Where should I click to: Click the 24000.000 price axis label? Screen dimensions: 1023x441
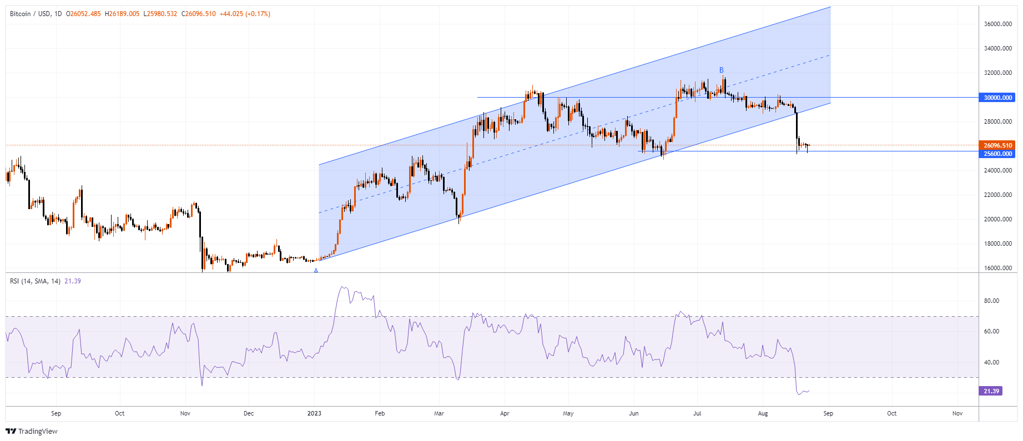[x=998, y=170]
